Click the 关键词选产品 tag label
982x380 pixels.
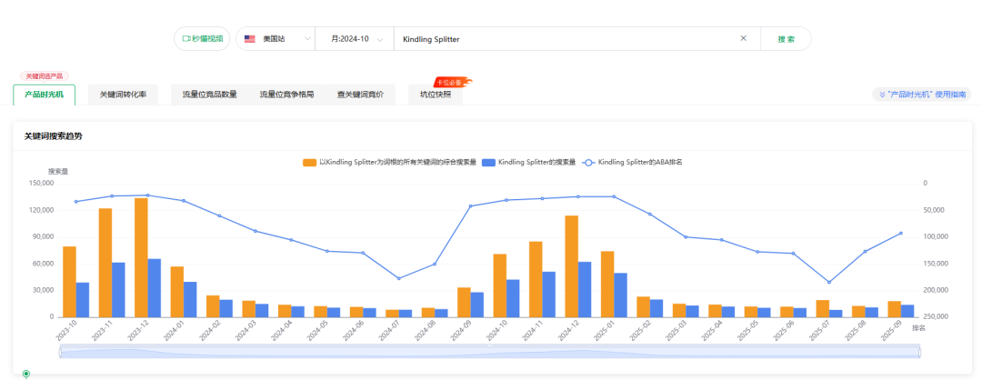[x=44, y=75]
